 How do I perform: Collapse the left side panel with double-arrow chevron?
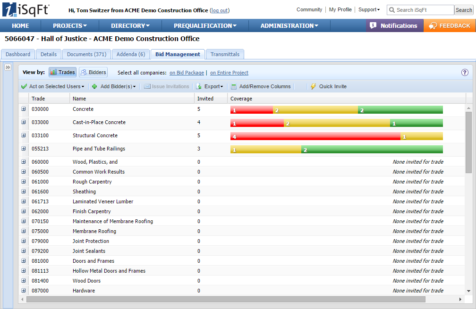click(8, 67)
